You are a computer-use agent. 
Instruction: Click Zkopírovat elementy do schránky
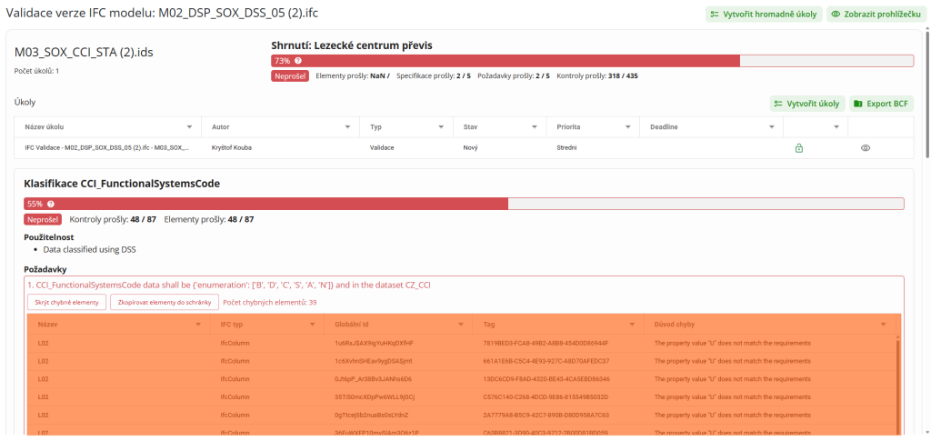click(165, 302)
